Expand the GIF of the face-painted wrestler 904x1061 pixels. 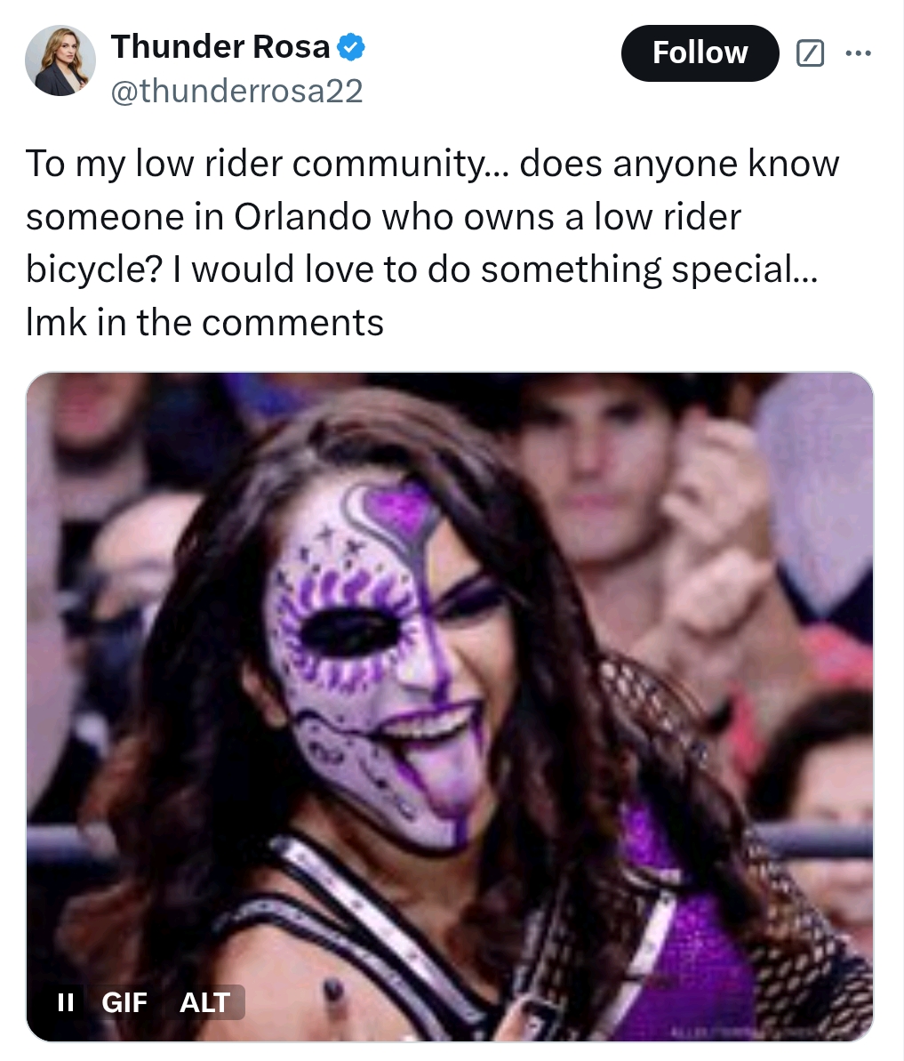point(450,706)
